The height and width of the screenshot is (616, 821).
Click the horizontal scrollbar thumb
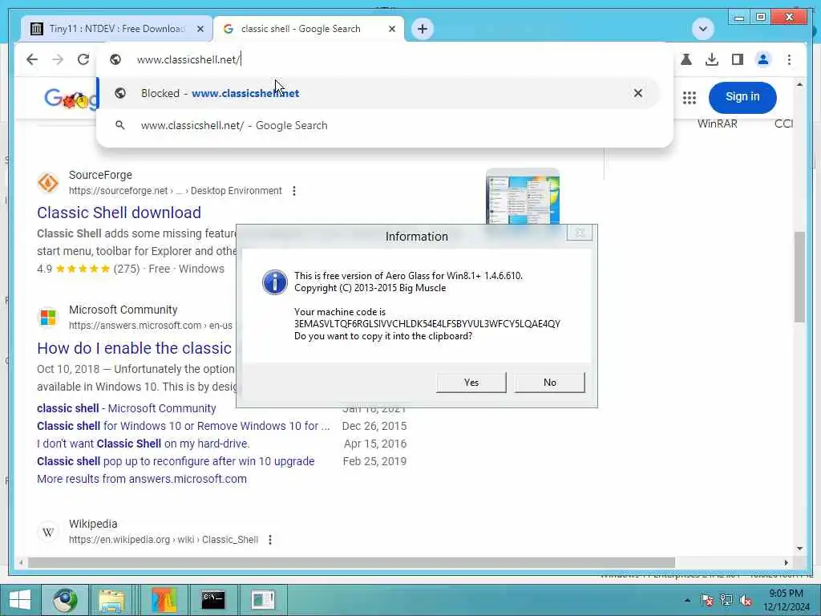(x=351, y=562)
